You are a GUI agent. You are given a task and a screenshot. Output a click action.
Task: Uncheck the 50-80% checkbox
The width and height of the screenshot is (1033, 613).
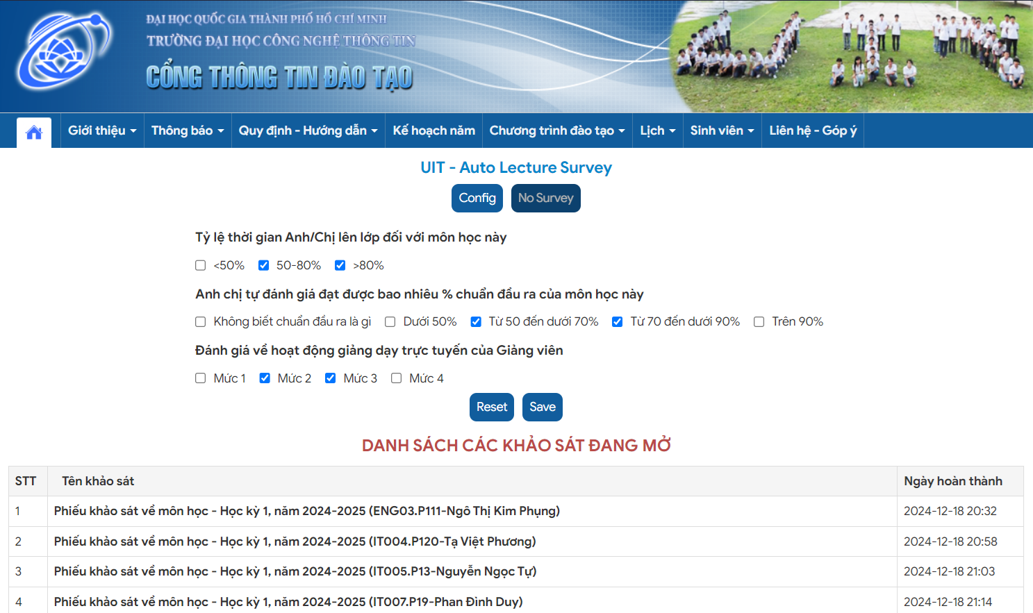(x=263, y=265)
